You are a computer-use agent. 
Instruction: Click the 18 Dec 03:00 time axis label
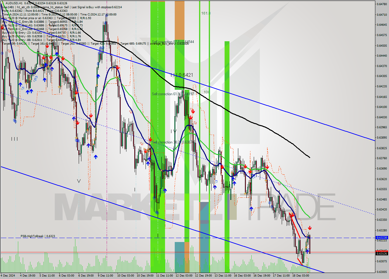click(x=301, y=276)
